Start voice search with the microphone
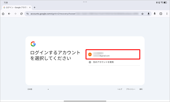 [155, 14]
